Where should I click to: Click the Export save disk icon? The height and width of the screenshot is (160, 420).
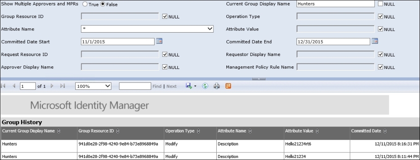(189, 86)
